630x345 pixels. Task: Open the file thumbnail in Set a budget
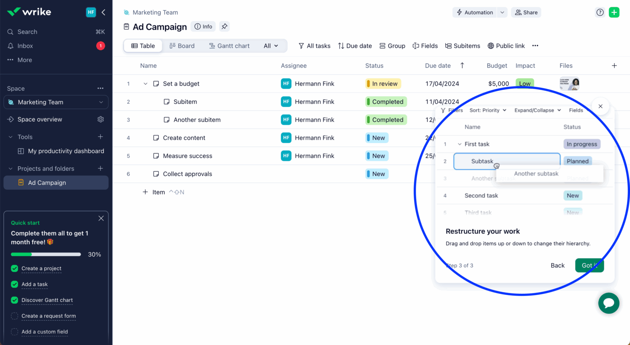(x=570, y=83)
